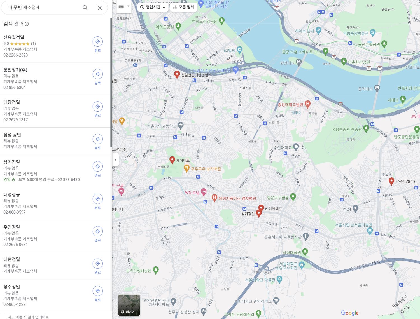Open the 신유월정밀 result title
The image size is (420, 319).
coord(14,37)
